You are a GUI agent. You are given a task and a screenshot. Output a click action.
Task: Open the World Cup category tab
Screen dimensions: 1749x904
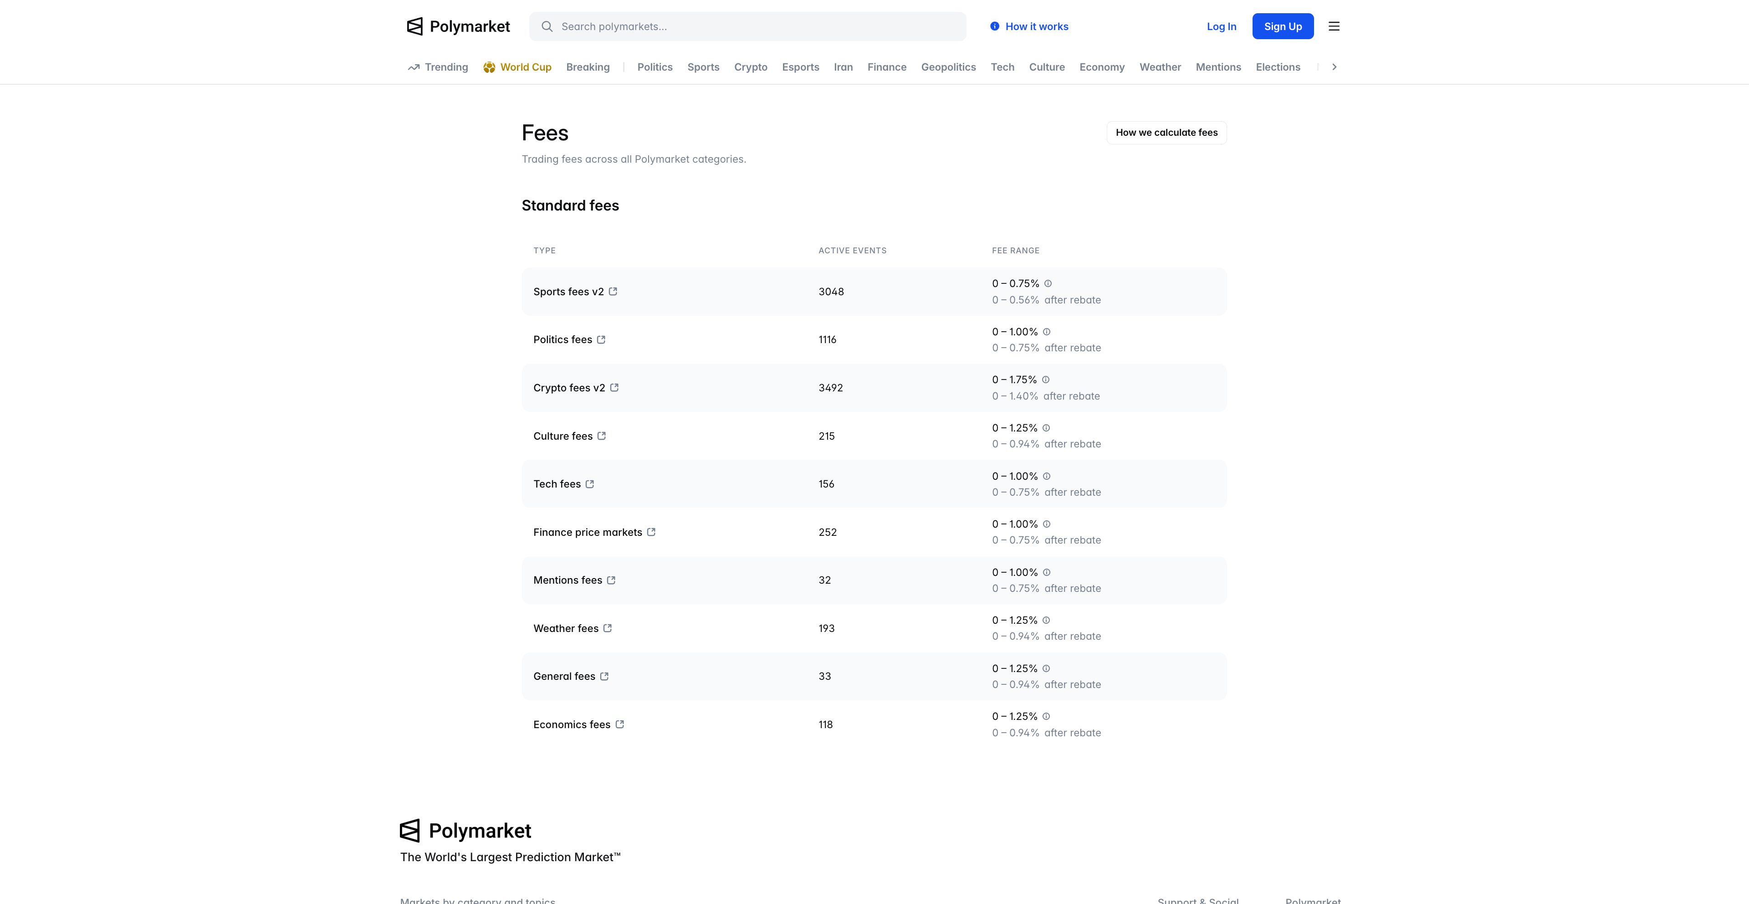click(517, 67)
